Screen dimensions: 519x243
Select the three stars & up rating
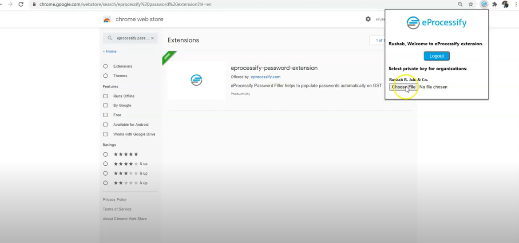(x=106, y=173)
